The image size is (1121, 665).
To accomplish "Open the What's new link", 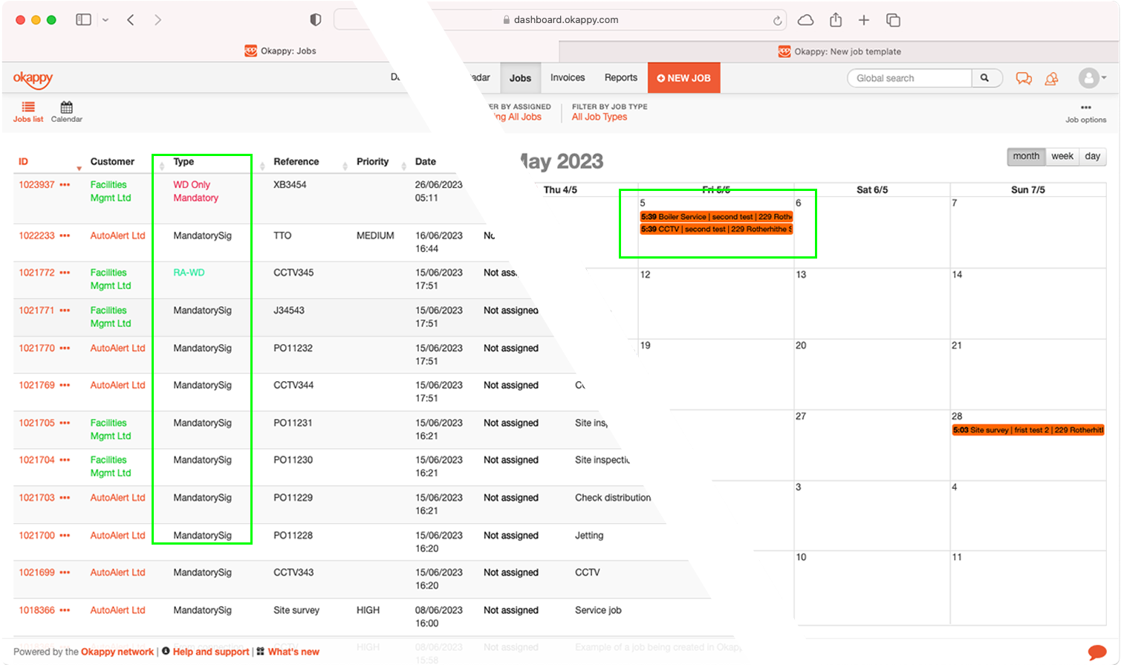I will coord(293,652).
